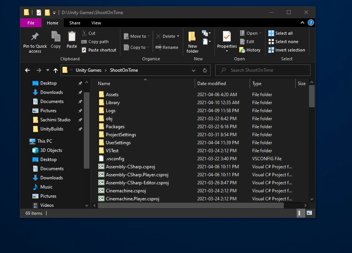Open the Help question mark icon
Screen dimensions: 352x253
tap(311, 23)
